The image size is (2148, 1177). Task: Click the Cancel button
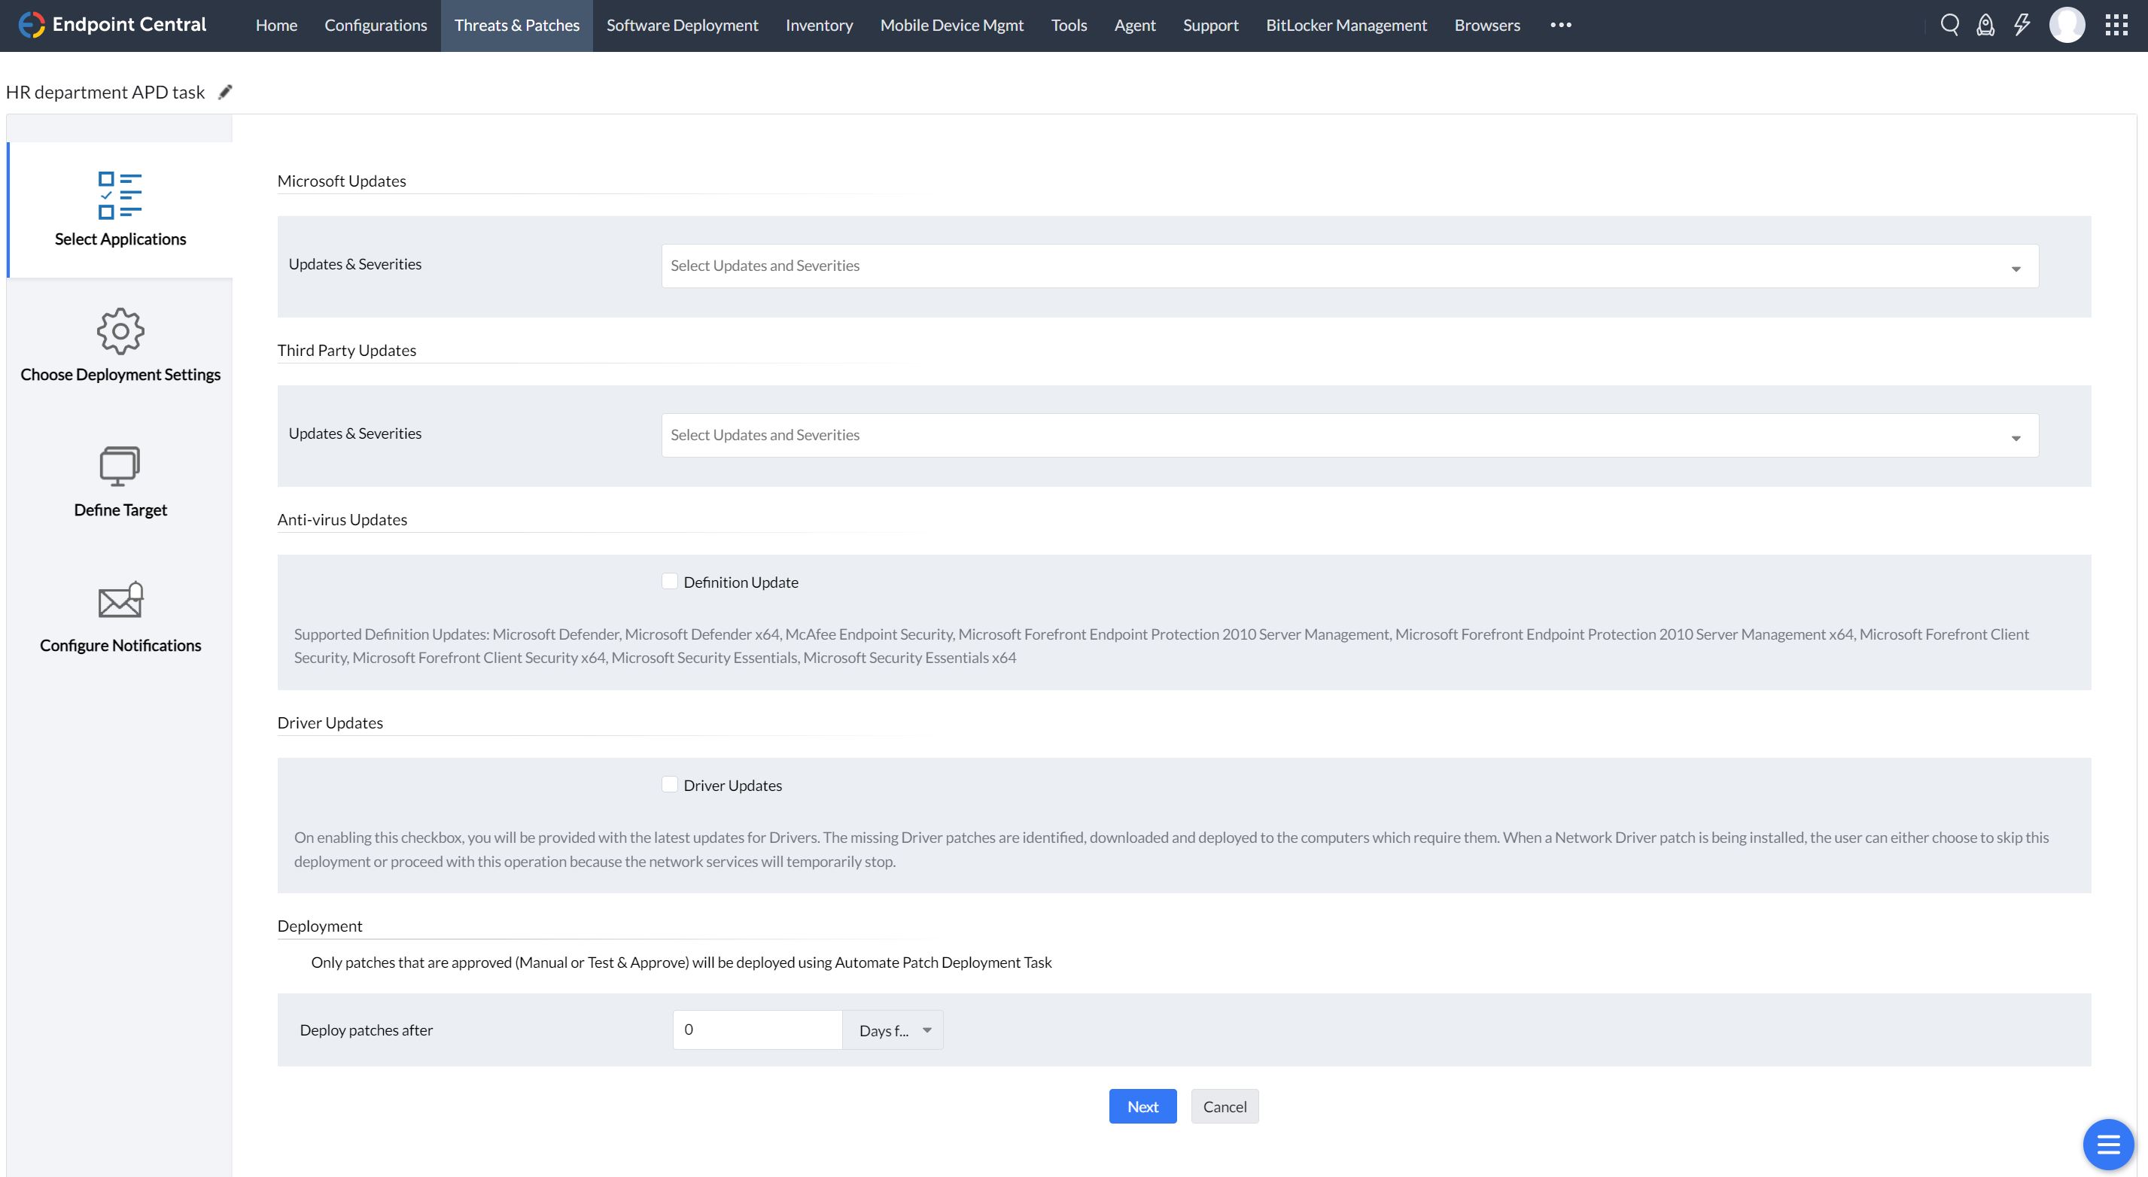(x=1225, y=1106)
